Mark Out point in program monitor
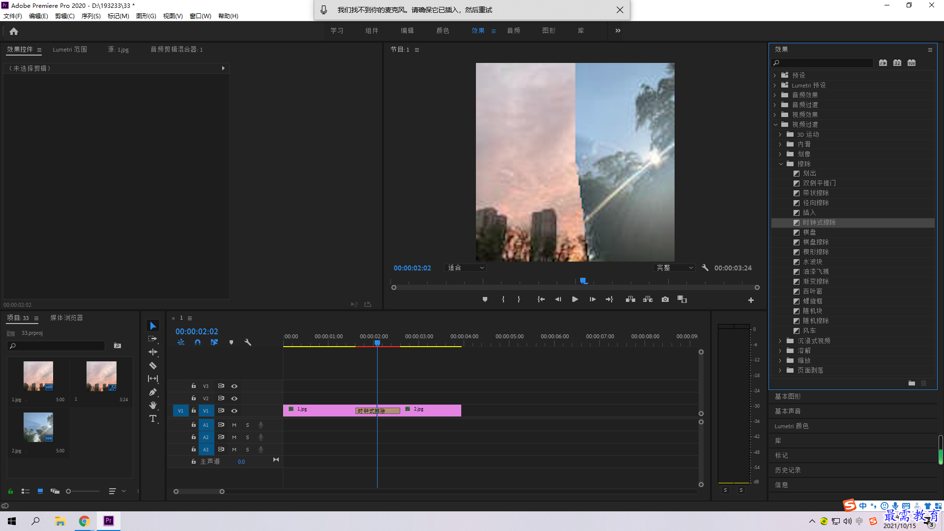 (x=519, y=299)
